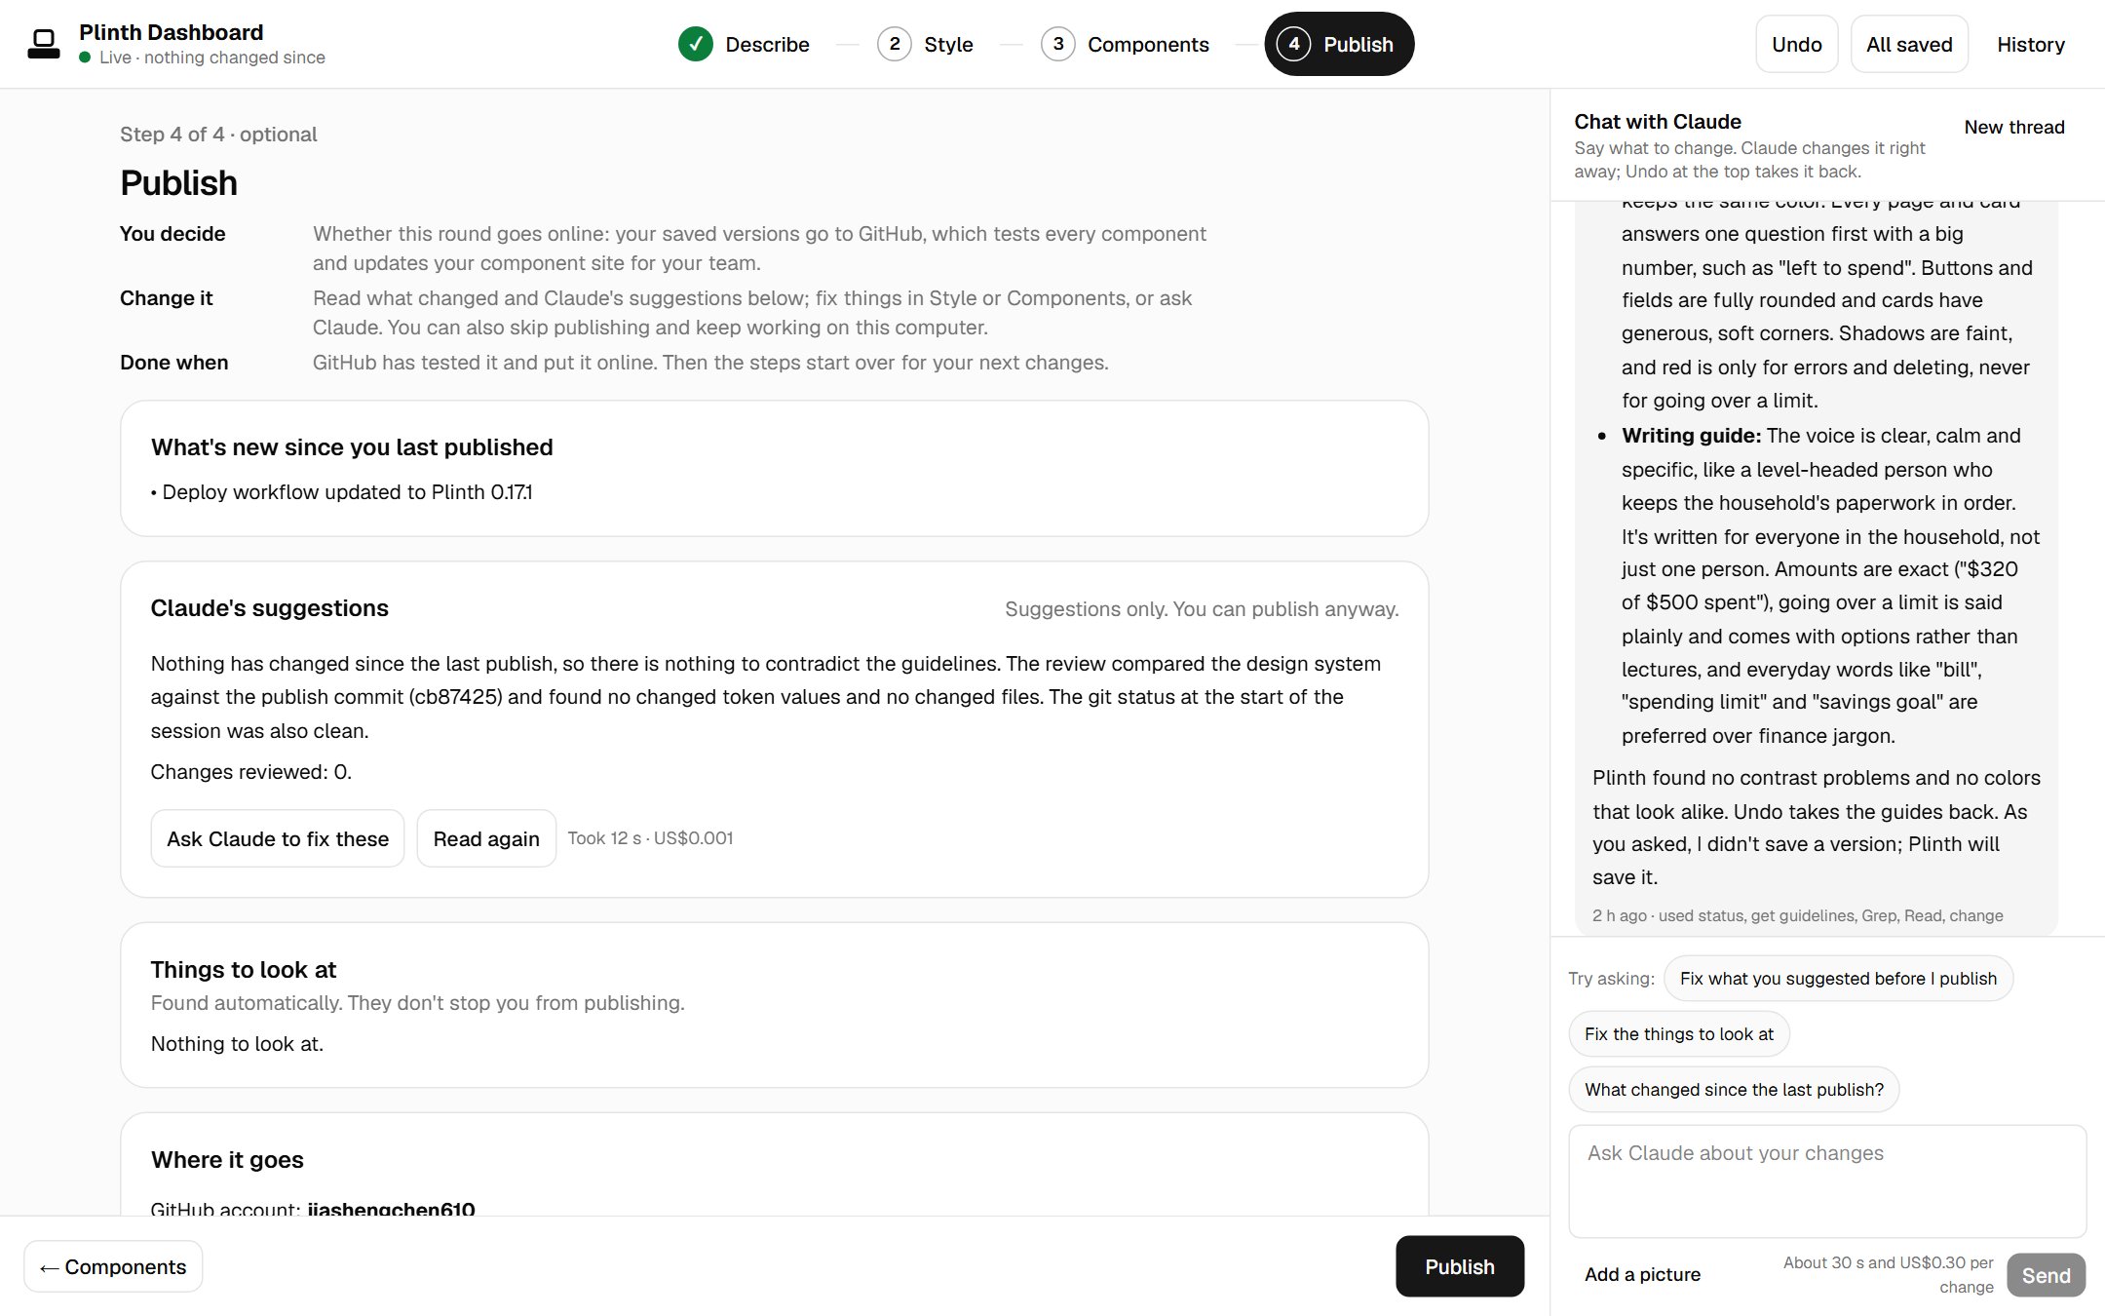Click the 'Chat with Claude' panel title
Viewport: 2105px width, 1316px height.
pos(1658,122)
